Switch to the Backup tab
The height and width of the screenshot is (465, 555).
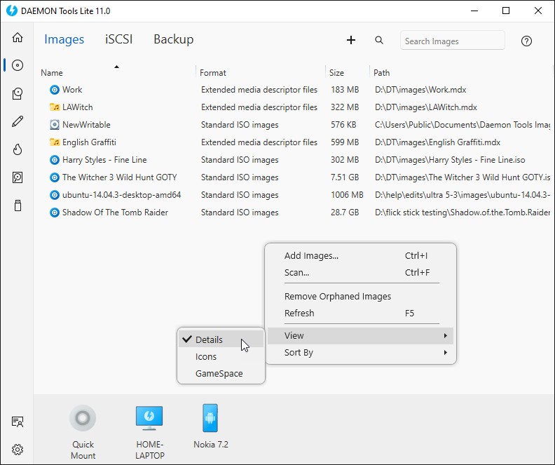[174, 39]
